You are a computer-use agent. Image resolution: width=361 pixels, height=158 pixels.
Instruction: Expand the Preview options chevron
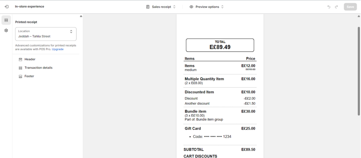click(222, 7)
